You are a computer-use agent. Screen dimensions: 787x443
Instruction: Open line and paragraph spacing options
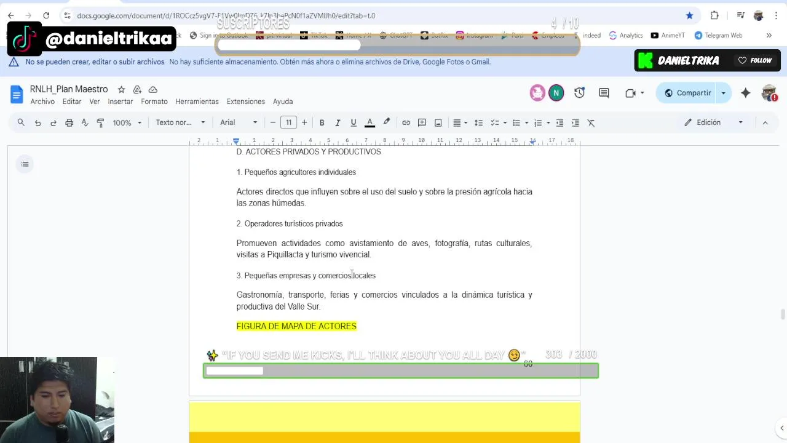tap(478, 122)
